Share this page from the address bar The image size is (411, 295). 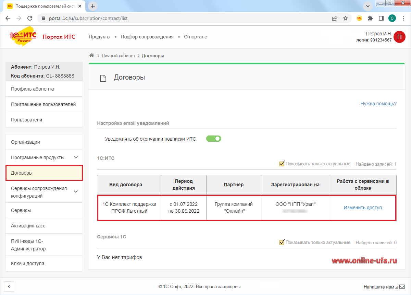335,18
